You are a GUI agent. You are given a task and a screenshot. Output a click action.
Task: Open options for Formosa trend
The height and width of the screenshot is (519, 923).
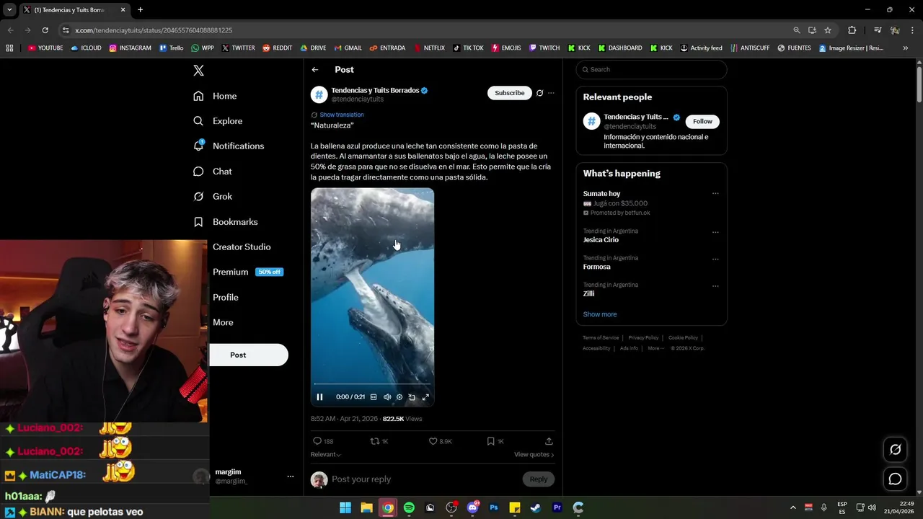click(715, 259)
